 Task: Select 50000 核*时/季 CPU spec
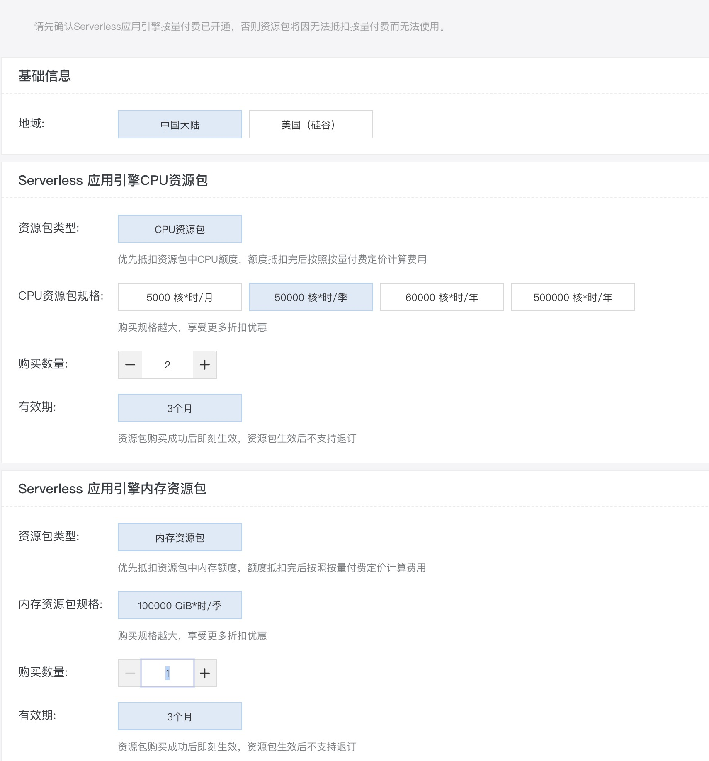click(x=311, y=297)
